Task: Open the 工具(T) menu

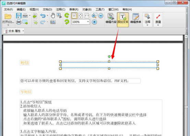Action: click(100, 10)
